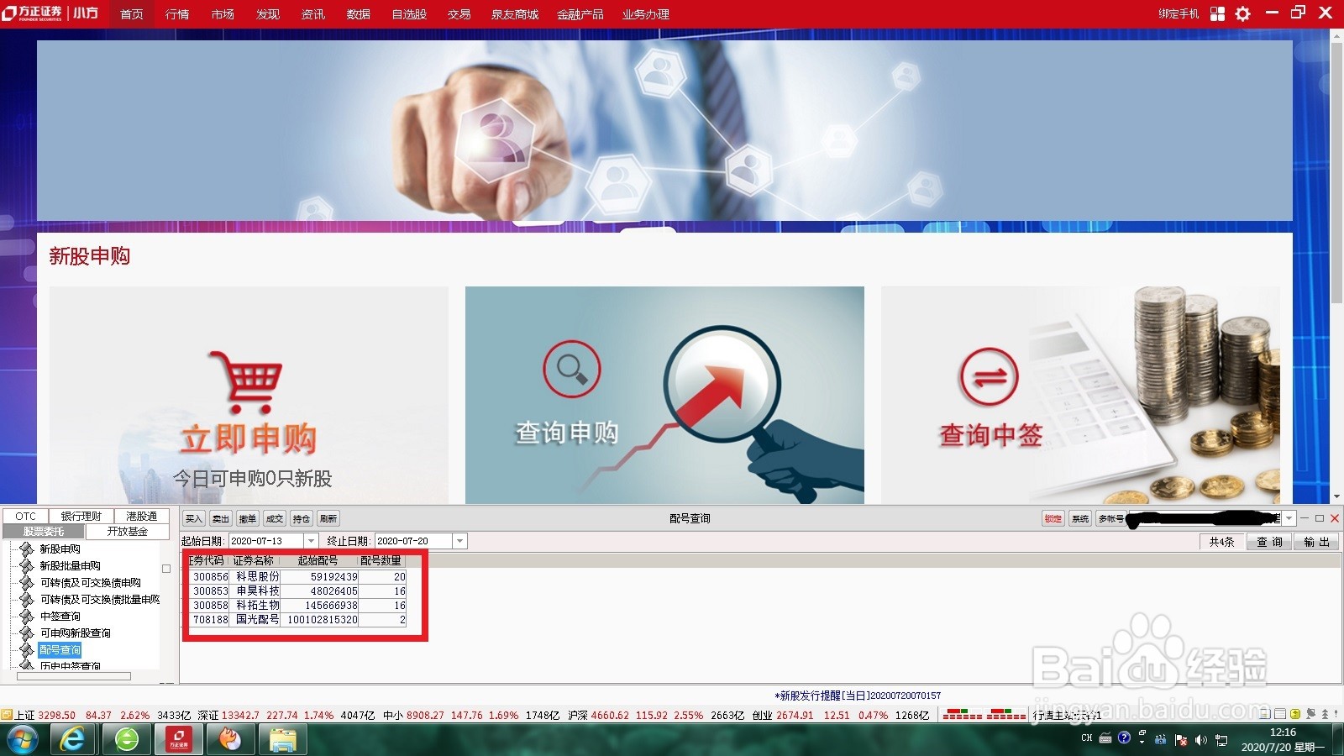The width and height of the screenshot is (1344, 756).
Task: Select 中签查询 in the trade tree
Action: click(x=60, y=616)
